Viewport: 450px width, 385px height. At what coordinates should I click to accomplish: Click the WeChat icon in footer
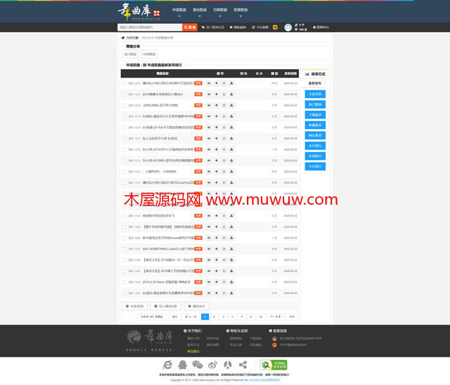coord(198,364)
